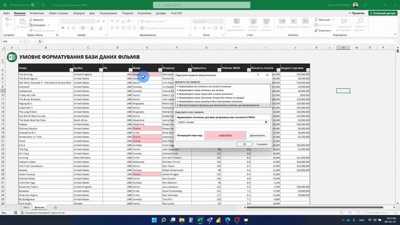Select the first rule type in list

pyautogui.click(x=223, y=86)
